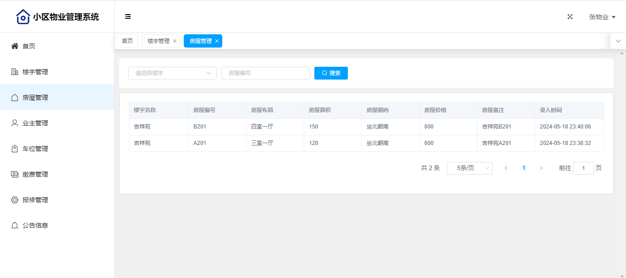Screen dimensions: 626x278
Task: Toggle the sidebar collapse hamburger icon
Action: click(128, 16)
